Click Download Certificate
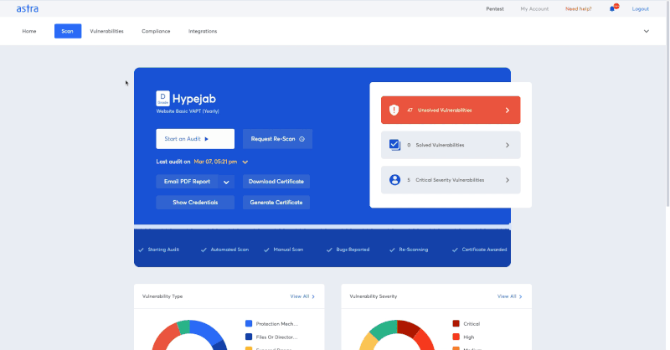 pos(276,182)
